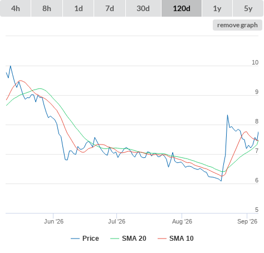The width and height of the screenshot is (264, 253).
Task: Click the Aug '26 axis label
Action: (x=182, y=221)
